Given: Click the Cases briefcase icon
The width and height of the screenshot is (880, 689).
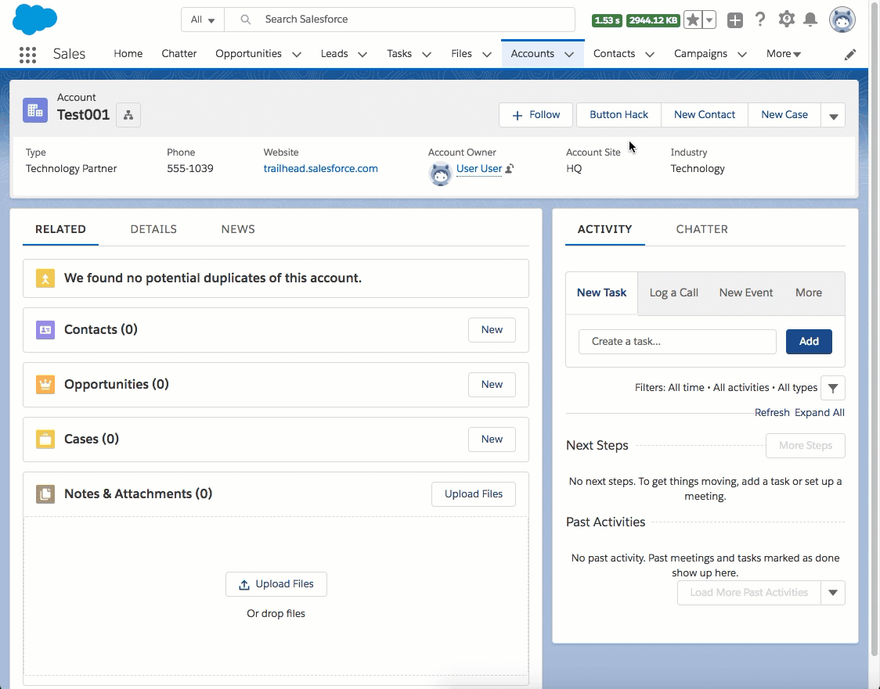Looking at the screenshot, I should pos(45,439).
